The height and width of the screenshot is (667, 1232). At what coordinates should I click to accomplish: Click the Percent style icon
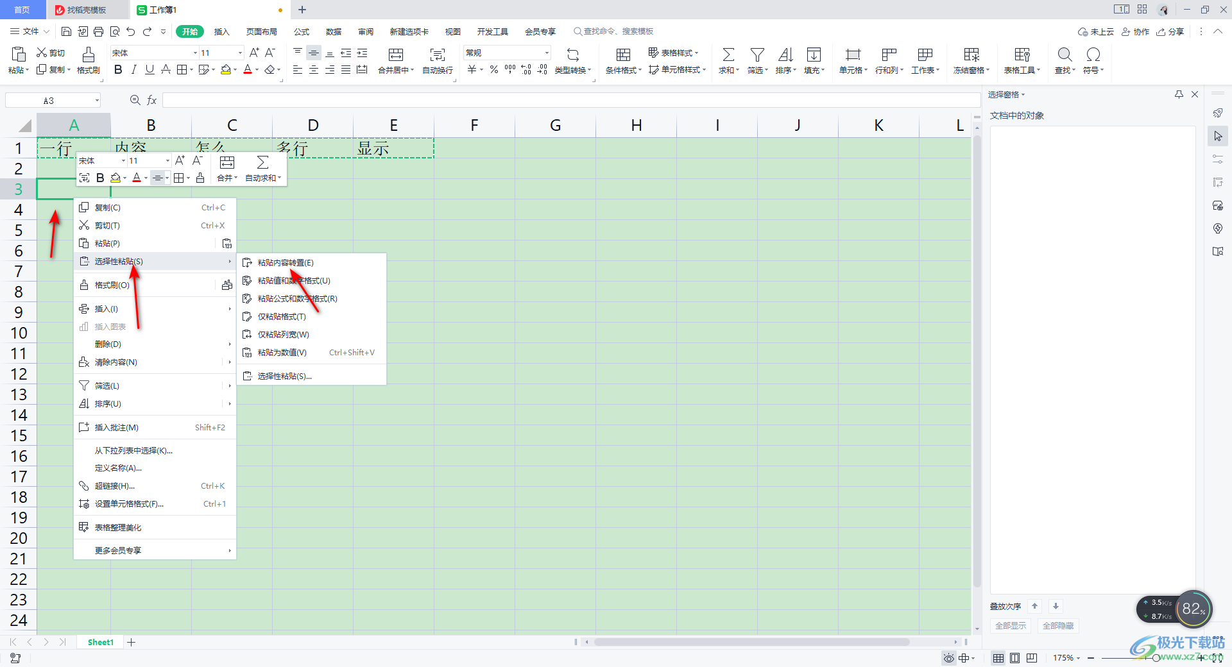click(494, 69)
